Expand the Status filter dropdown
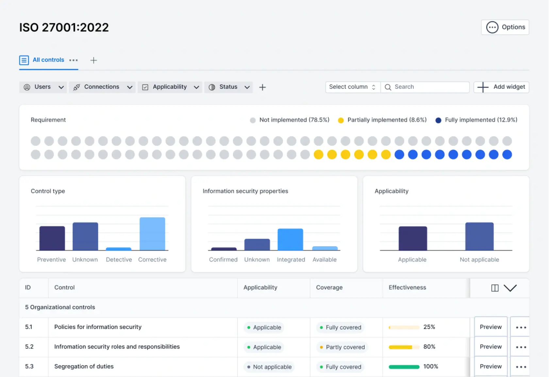This screenshot has height=377, width=549. coord(228,87)
